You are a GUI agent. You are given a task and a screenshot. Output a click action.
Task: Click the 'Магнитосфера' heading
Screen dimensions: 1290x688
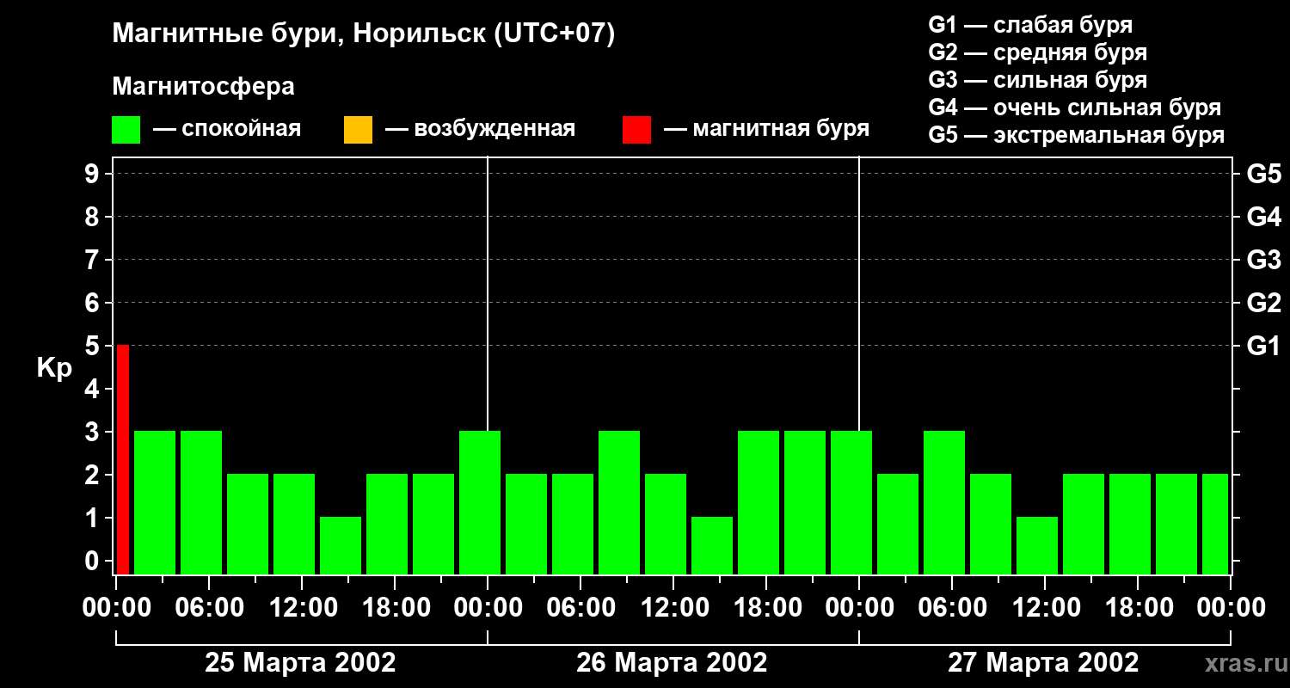tap(203, 87)
